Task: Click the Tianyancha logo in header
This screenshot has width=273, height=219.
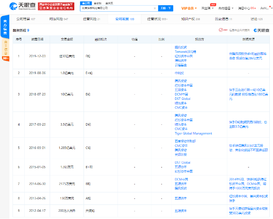Action: click(23, 6)
